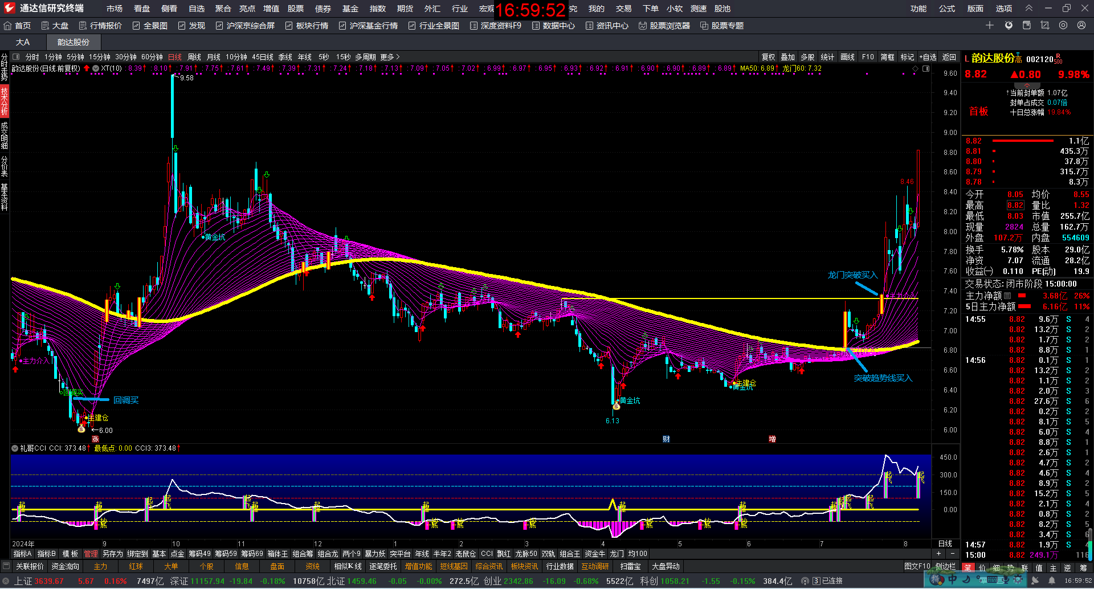Open 数据中心 data center
1094x589 pixels.
(553, 26)
